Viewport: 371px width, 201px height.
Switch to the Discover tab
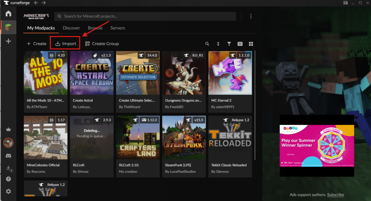pos(71,28)
